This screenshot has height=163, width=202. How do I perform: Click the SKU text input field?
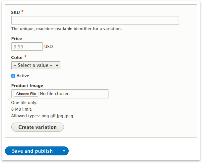[95, 20]
